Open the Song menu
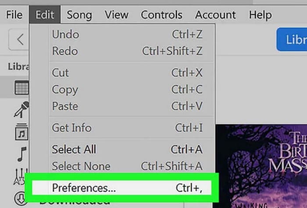The width and height of the screenshot is (307, 208). tap(79, 15)
